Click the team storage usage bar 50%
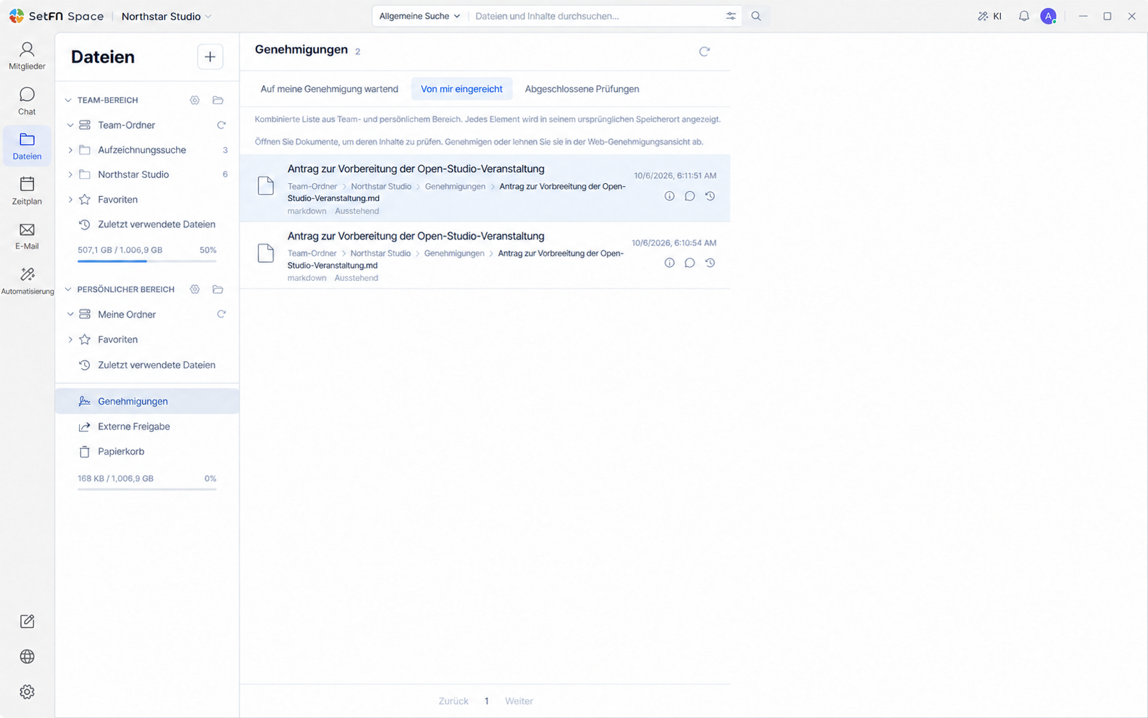The width and height of the screenshot is (1148, 718). (147, 261)
